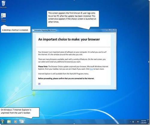This screenshot has height=125, width=150.
Task: Show hidden tray icons arrow
Action: tap(130, 122)
